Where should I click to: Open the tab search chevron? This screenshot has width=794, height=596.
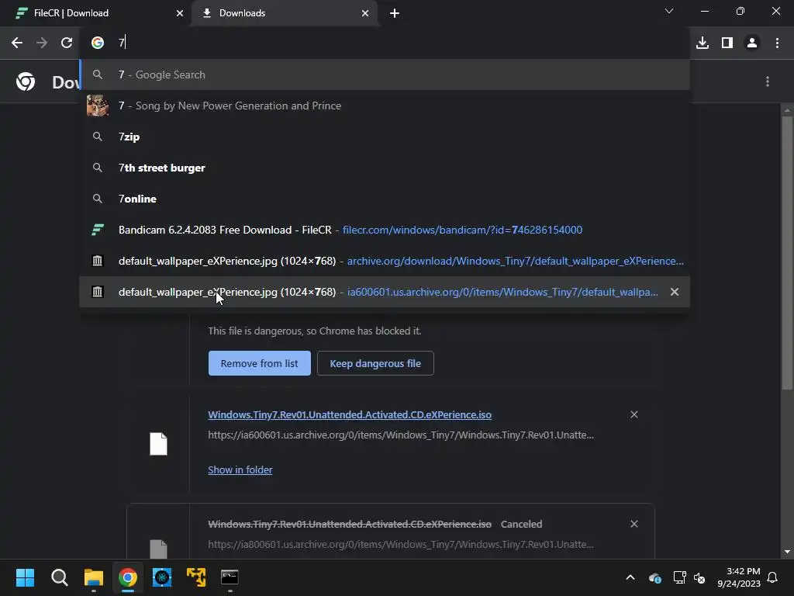(669, 11)
